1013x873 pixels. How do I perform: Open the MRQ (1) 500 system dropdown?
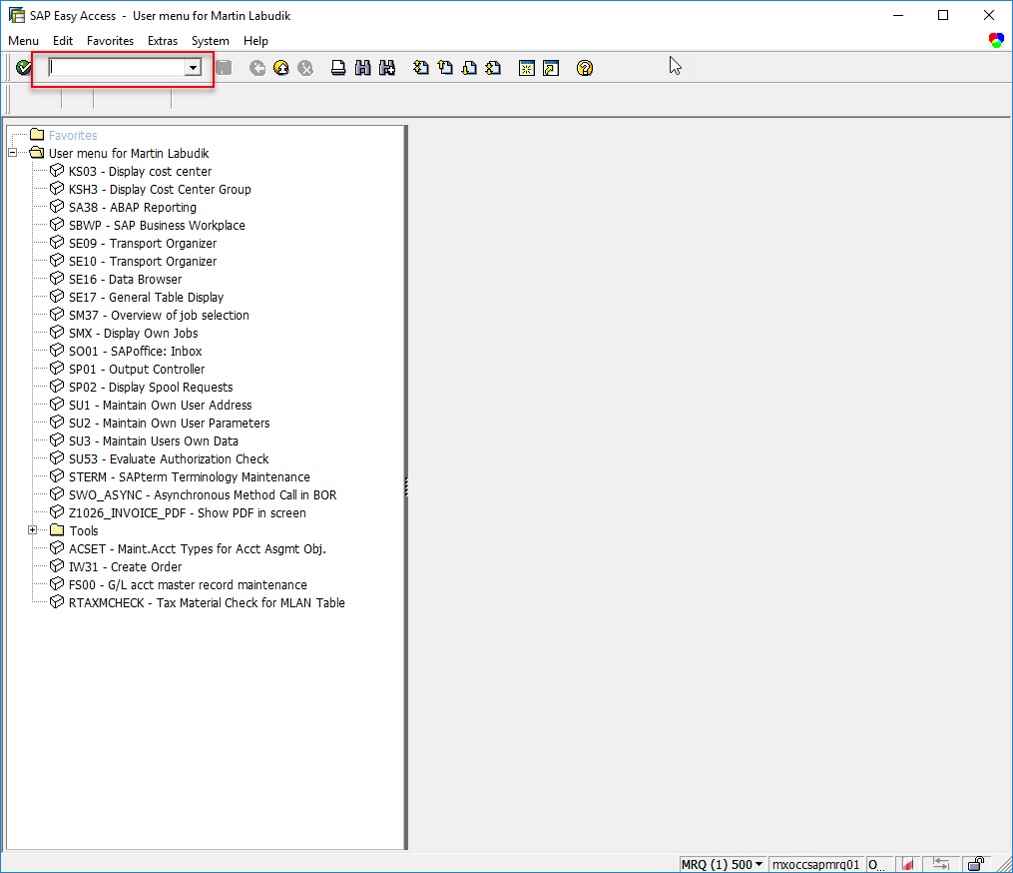pos(723,865)
